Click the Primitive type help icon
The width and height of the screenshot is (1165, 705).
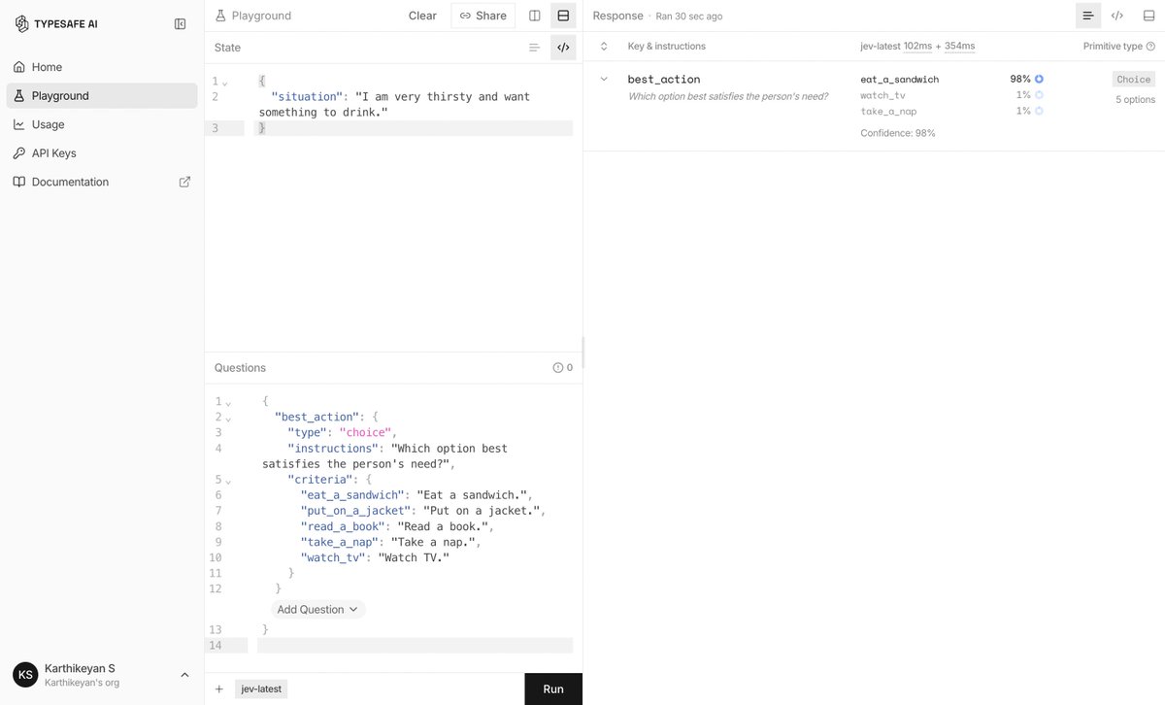pos(1150,47)
